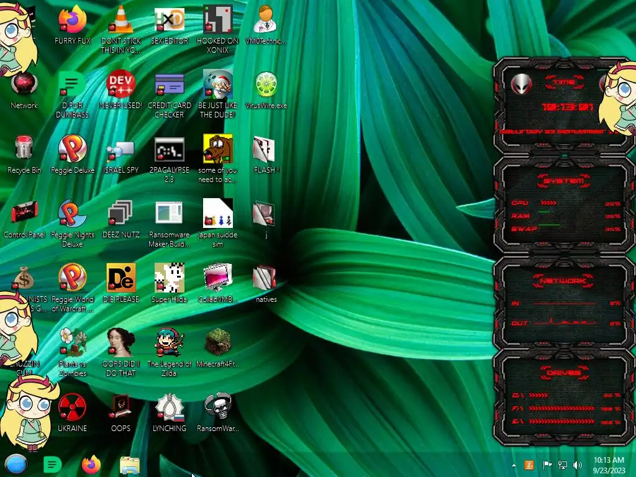Launch Firefox from the taskbar
Image resolution: width=636 pixels, height=477 pixels.
coord(91,465)
